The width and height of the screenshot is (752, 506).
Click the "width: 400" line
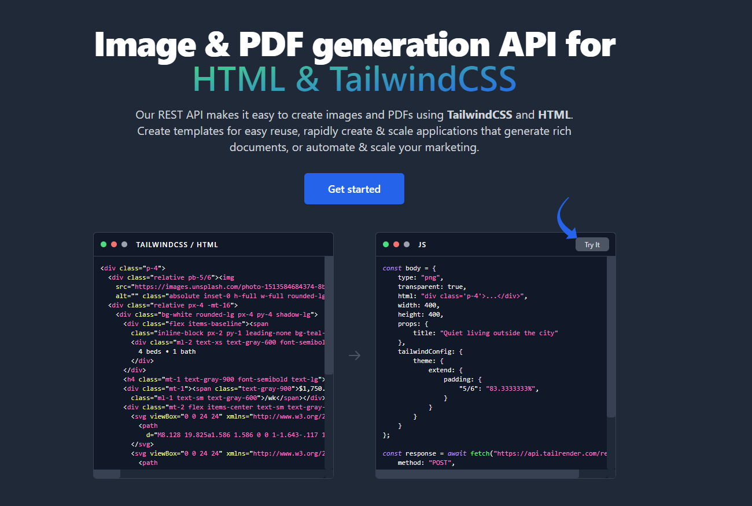419,305
